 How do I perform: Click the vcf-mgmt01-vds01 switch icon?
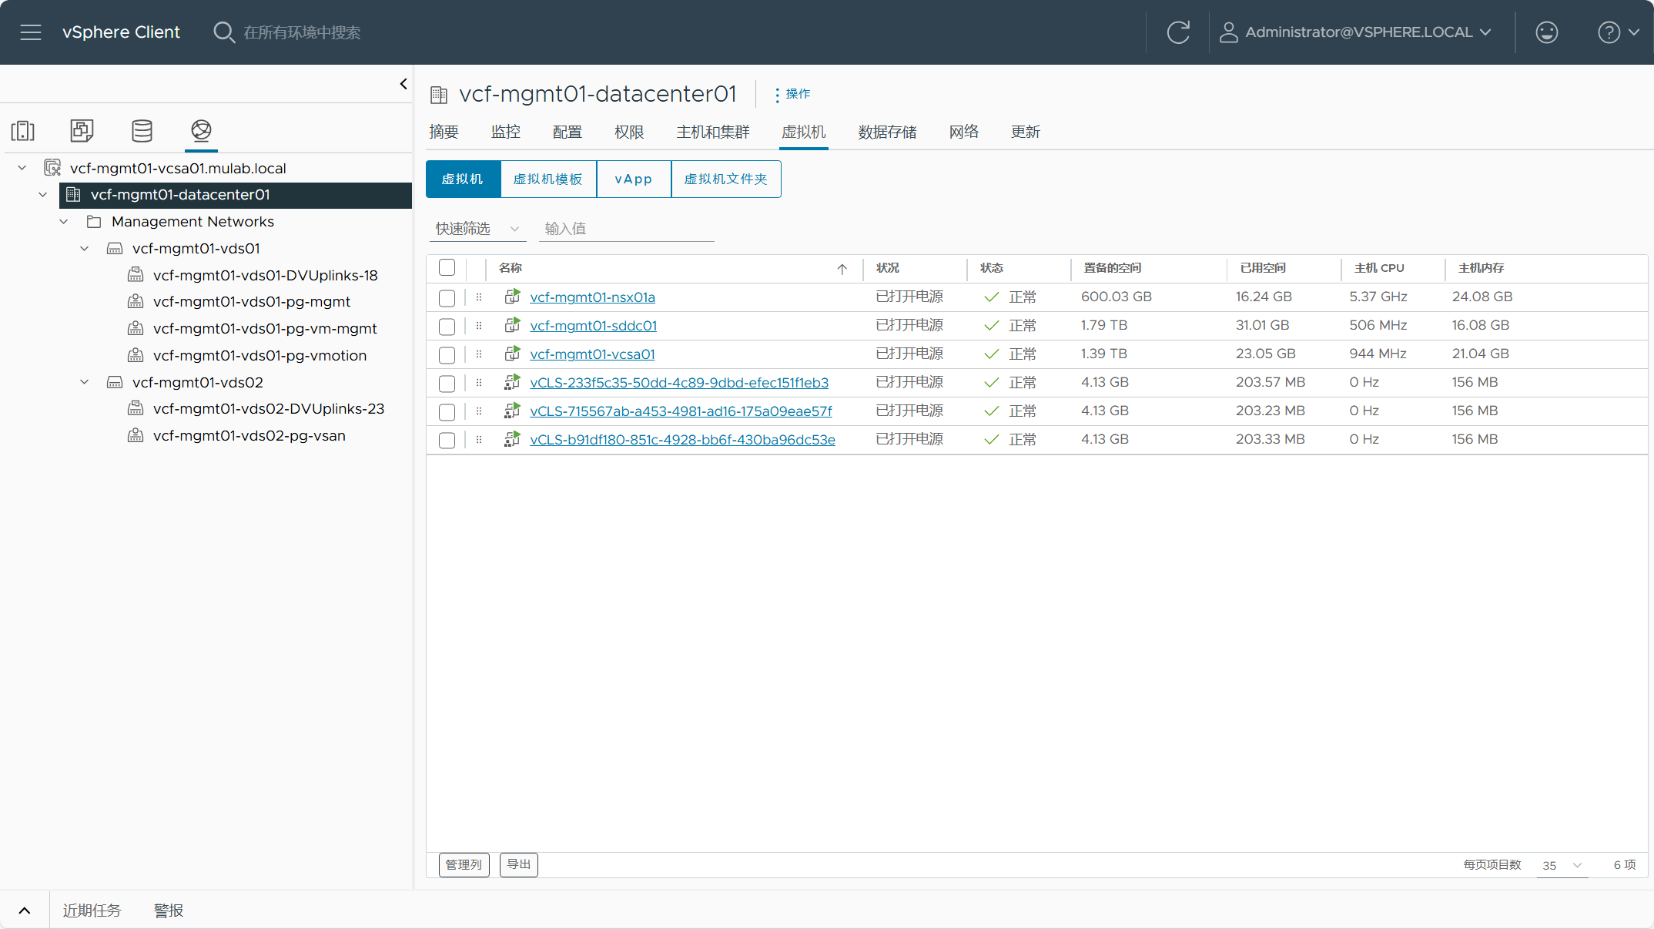pyautogui.click(x=115, y=249)
